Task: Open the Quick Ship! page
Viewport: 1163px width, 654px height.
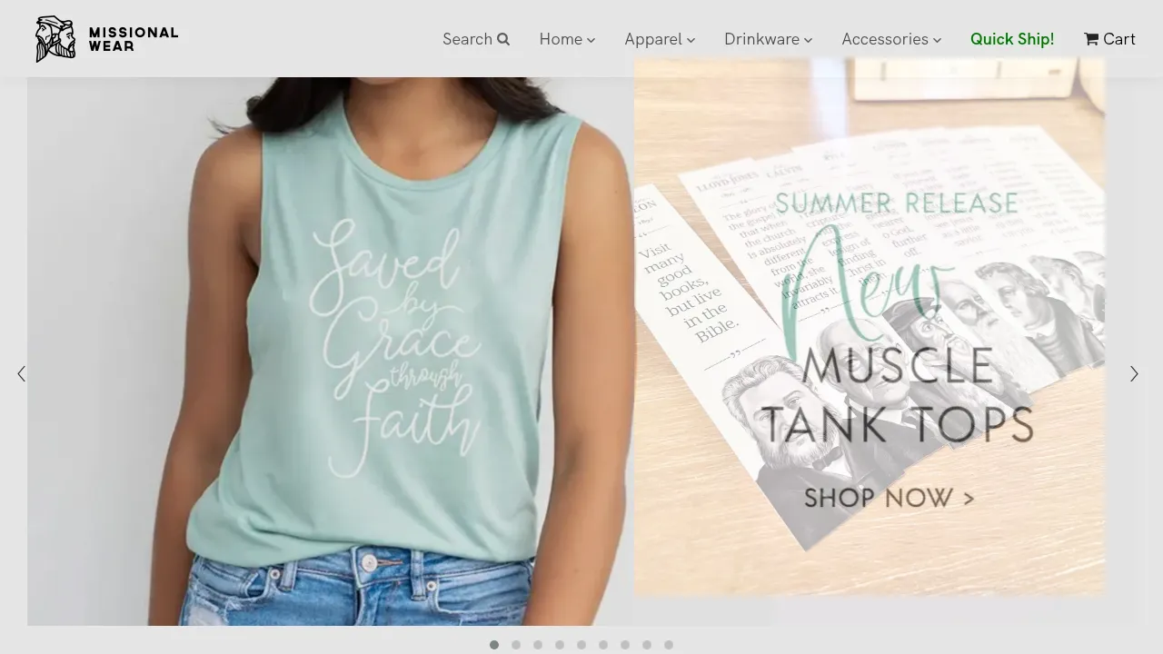Action: click(x=1012, y=39)
